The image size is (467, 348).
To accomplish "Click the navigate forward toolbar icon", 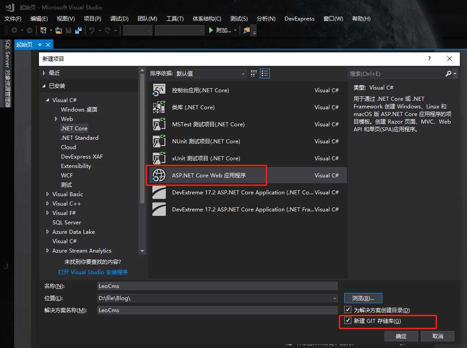I will (x=30, y=30).
